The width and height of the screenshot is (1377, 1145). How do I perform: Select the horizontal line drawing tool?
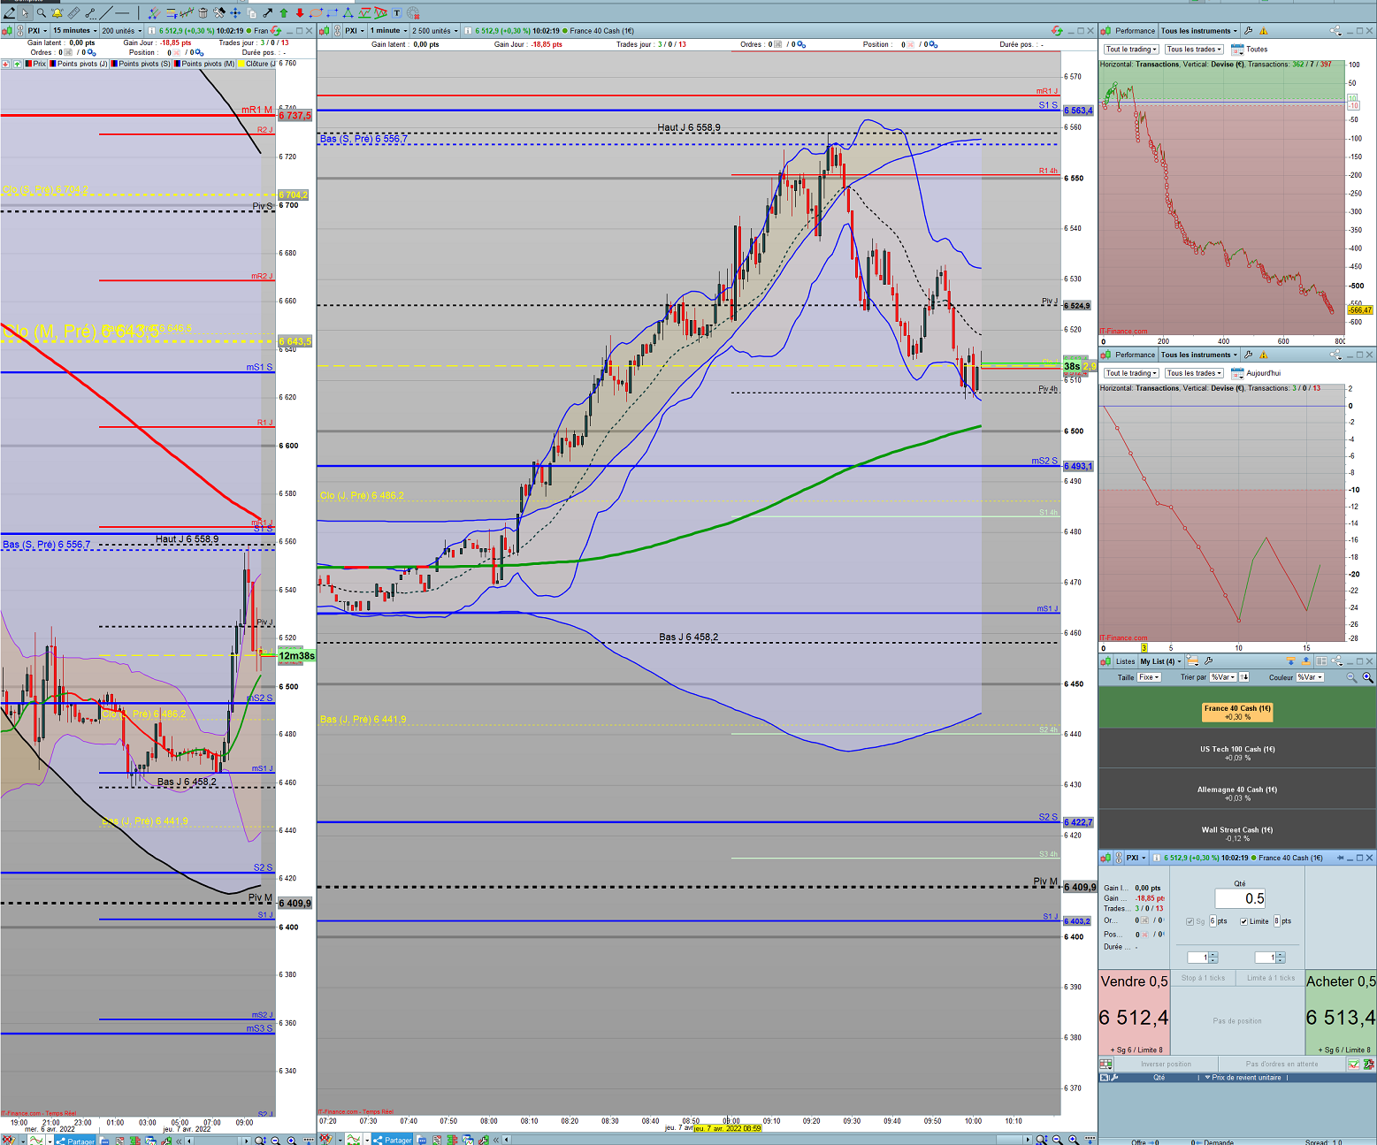coord(122,13)
